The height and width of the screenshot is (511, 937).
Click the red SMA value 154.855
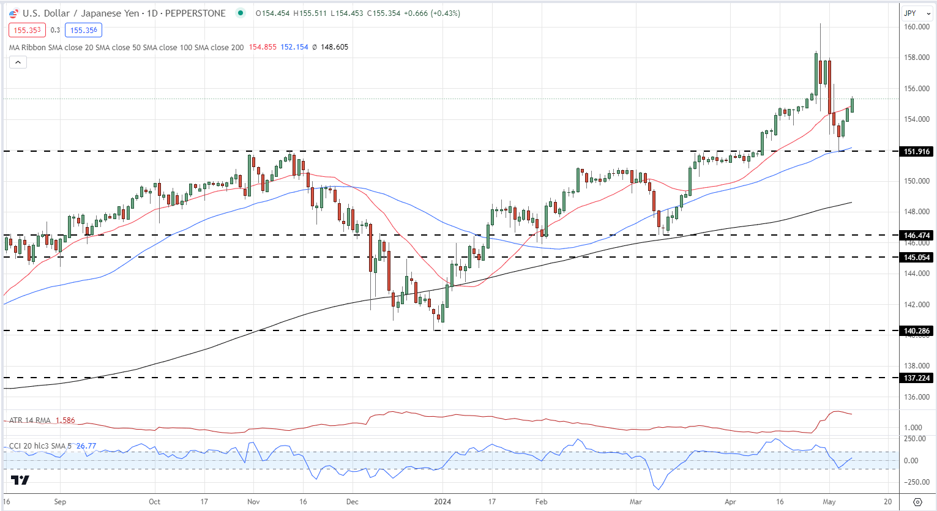tap(263, 47)
